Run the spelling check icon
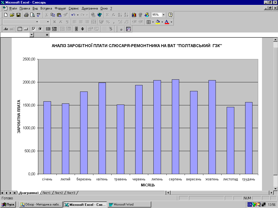The height and width of the screenshot is (208, 278). [39, 15]
